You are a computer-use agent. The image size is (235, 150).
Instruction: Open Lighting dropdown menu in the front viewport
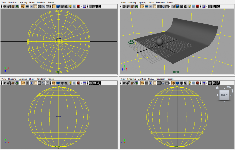pos(22,79)
